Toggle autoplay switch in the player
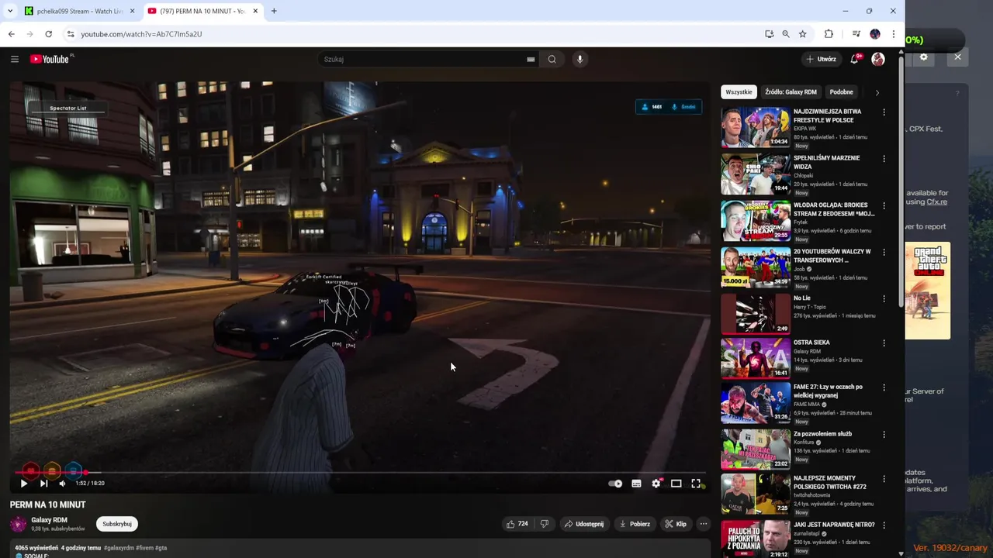993x558 pixels. pos(615,483)
